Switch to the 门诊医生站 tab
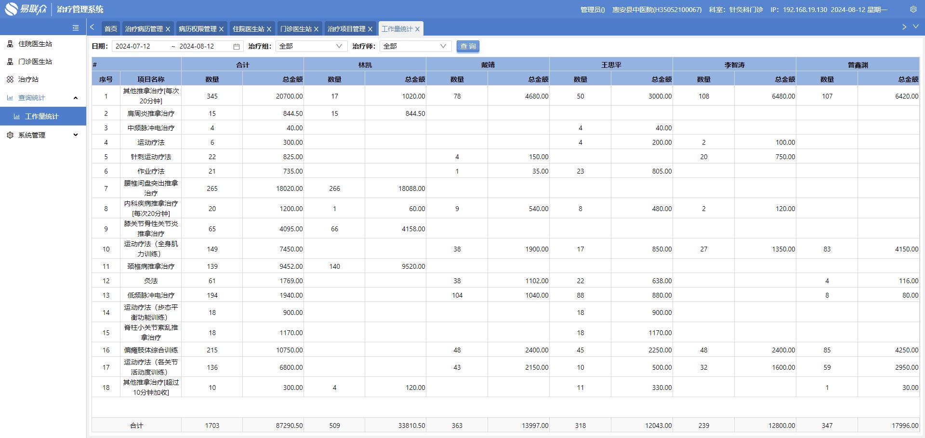 [296, 29]
